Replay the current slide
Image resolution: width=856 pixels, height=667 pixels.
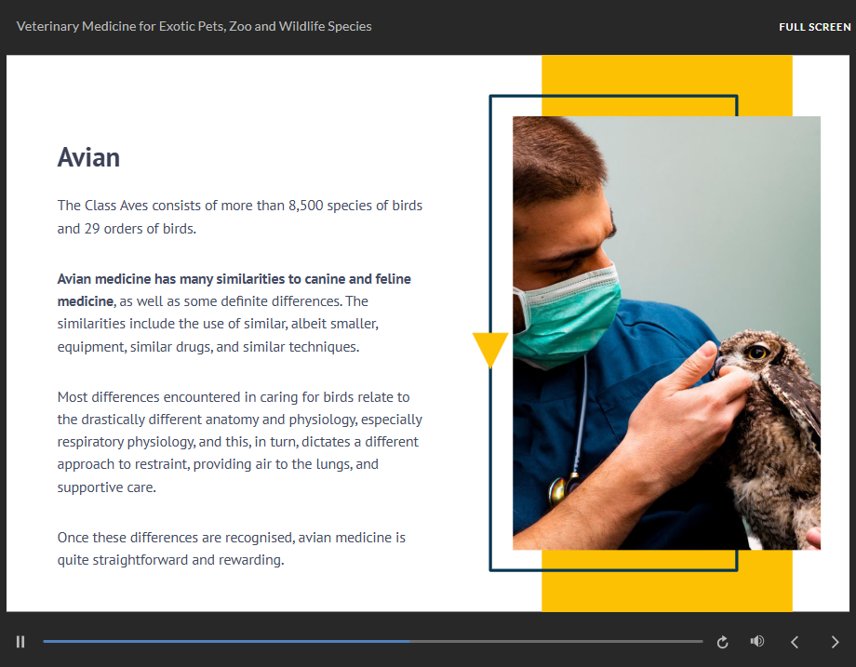coord(722,642)
